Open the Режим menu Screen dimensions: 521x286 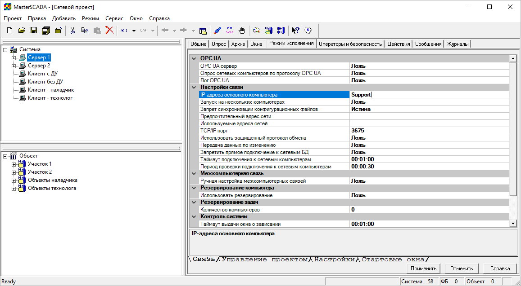point(91,18)
